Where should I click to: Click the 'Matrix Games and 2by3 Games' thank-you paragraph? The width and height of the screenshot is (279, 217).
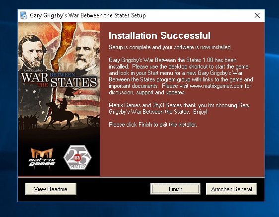pos(179,108)
